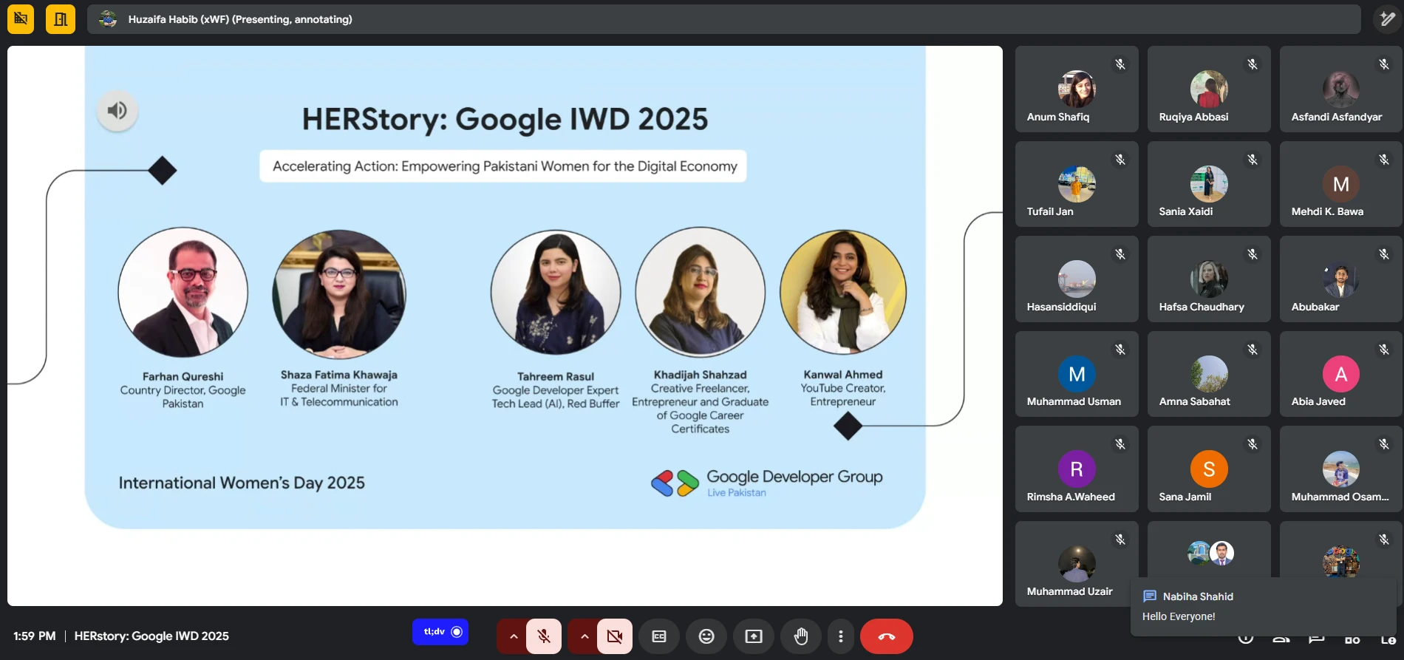Click the present screen button
This screenshot has width=1404, height=660.
coord(754,636)
